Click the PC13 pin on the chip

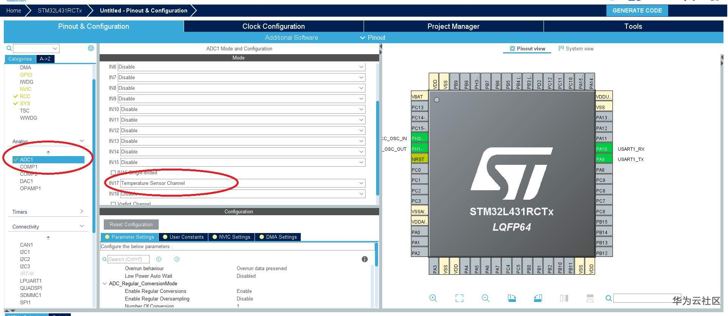pyautogui.click(x=420, y=107)
